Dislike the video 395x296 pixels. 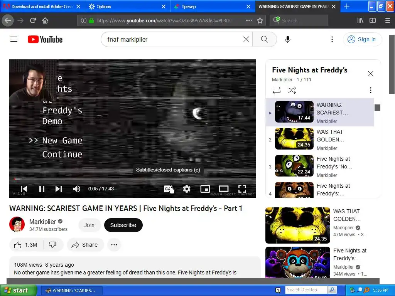coord(52,245)
